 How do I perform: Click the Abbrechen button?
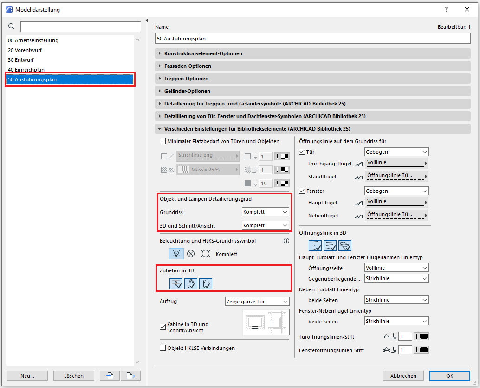[403, 375]
